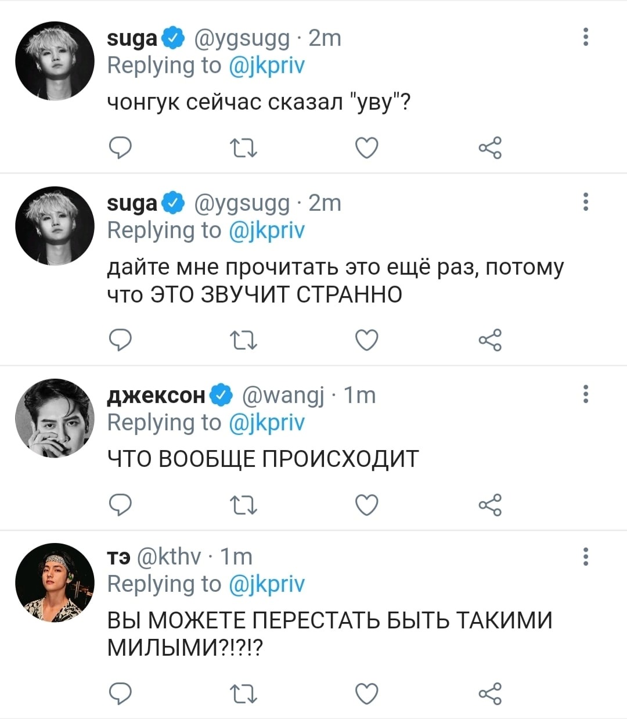View джексон's profile picture
Image resolution: width=627 pixels, height=719 pixels.
[55, 418]
